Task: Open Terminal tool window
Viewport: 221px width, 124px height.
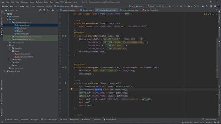Action: [86, 120]
